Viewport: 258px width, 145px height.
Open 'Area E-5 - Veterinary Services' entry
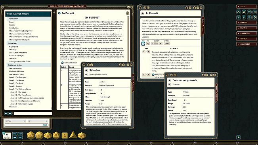tap(22, 104)
